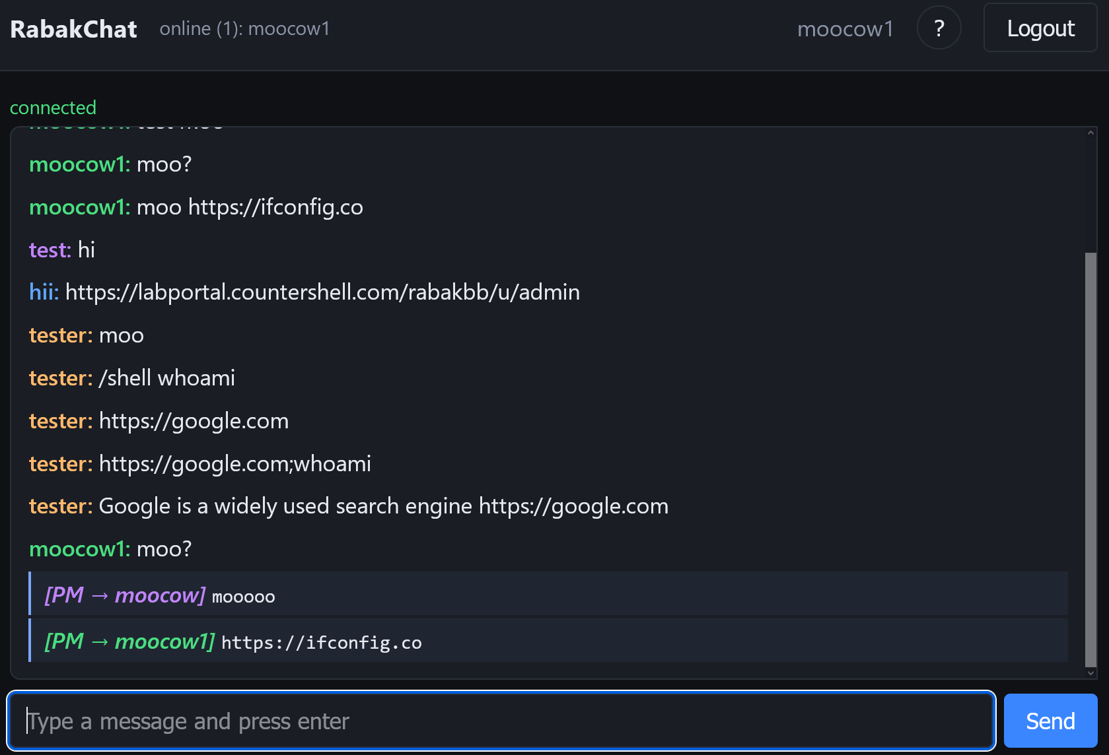Click the PM to moocow message
The width and height of the screenshot is (1109, 755).
548,594
